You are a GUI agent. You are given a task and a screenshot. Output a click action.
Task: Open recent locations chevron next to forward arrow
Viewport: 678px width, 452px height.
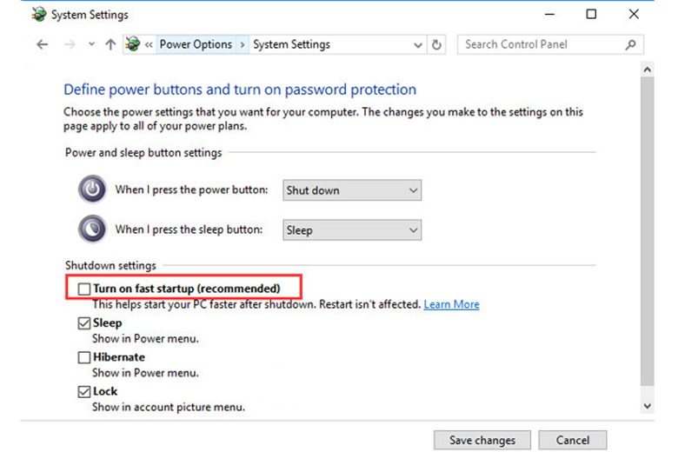(92, 44)
